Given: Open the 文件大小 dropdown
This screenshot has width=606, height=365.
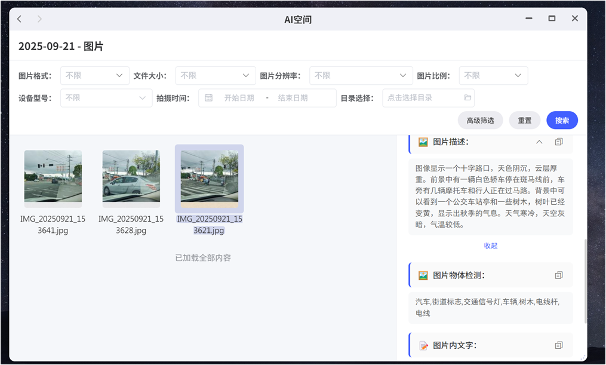Looking at the screenshot, I should click(216, 75).
